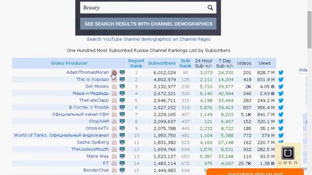Open Get Movies channel link
Image resolution: width=312 pixels, height=175 pixels.
click(97, 87)
